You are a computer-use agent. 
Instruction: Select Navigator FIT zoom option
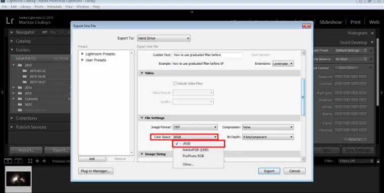pos(44,32)
